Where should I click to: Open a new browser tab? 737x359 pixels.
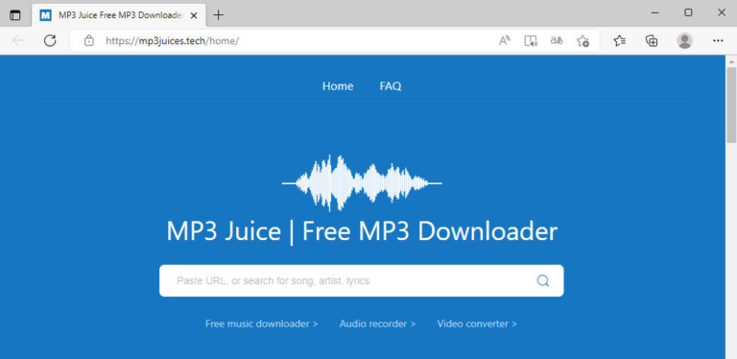(x=218, y=15)
